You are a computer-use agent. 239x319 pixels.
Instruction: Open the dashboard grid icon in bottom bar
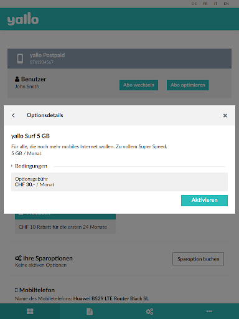coord(30,312)
